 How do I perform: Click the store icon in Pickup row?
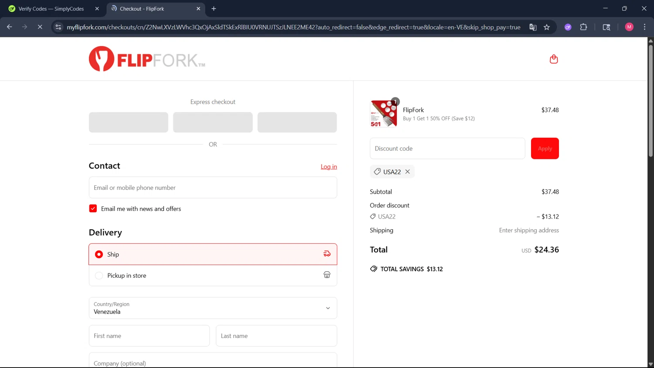click(x=327, y=275)
